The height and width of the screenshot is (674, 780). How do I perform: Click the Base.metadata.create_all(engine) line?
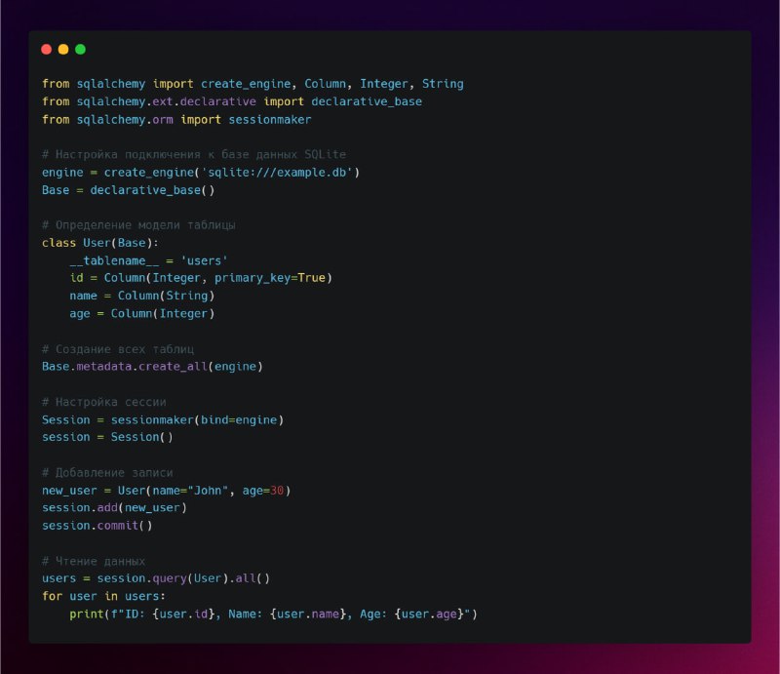click(152, 367)
